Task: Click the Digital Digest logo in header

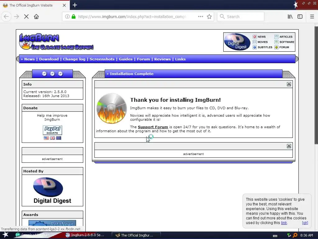Action: point(237,42)
